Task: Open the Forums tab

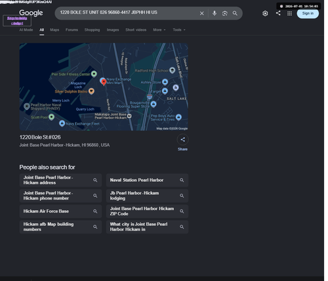Action: click(x=72, y=30)
